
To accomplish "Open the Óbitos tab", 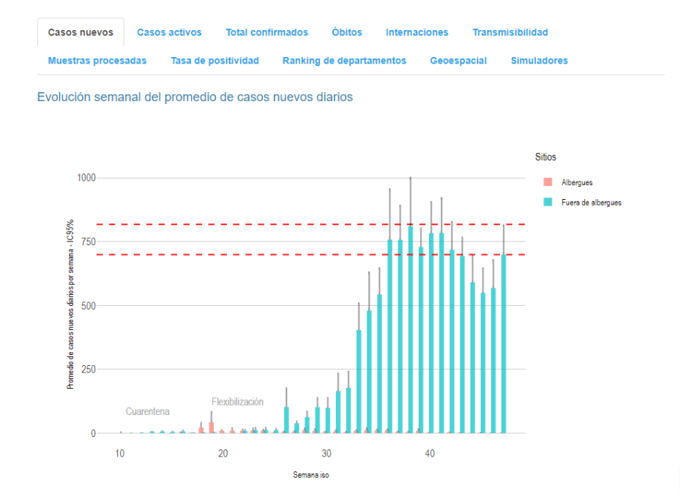I will click(x=346, y=32).
